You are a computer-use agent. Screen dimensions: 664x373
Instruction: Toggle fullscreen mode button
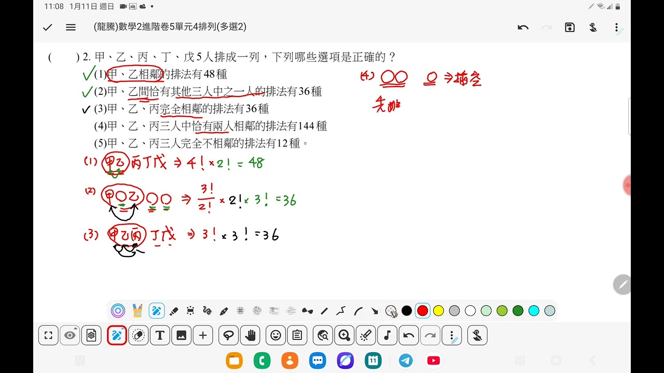pos(48,336)
